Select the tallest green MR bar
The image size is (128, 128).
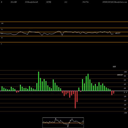39,81
